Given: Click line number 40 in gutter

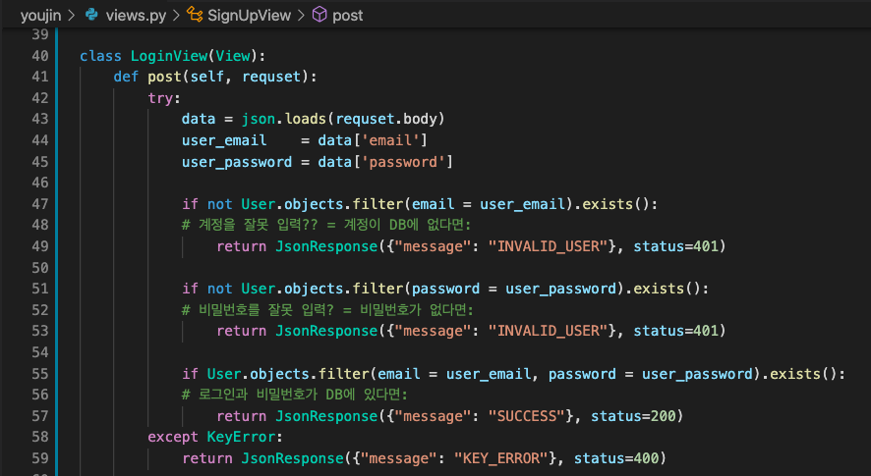Looking at the screenshot, I should coord(40,56).
